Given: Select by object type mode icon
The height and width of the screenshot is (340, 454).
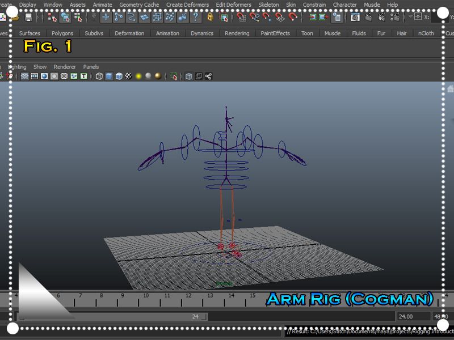Looking at the screenshot, I should click(x=65, y=18).
